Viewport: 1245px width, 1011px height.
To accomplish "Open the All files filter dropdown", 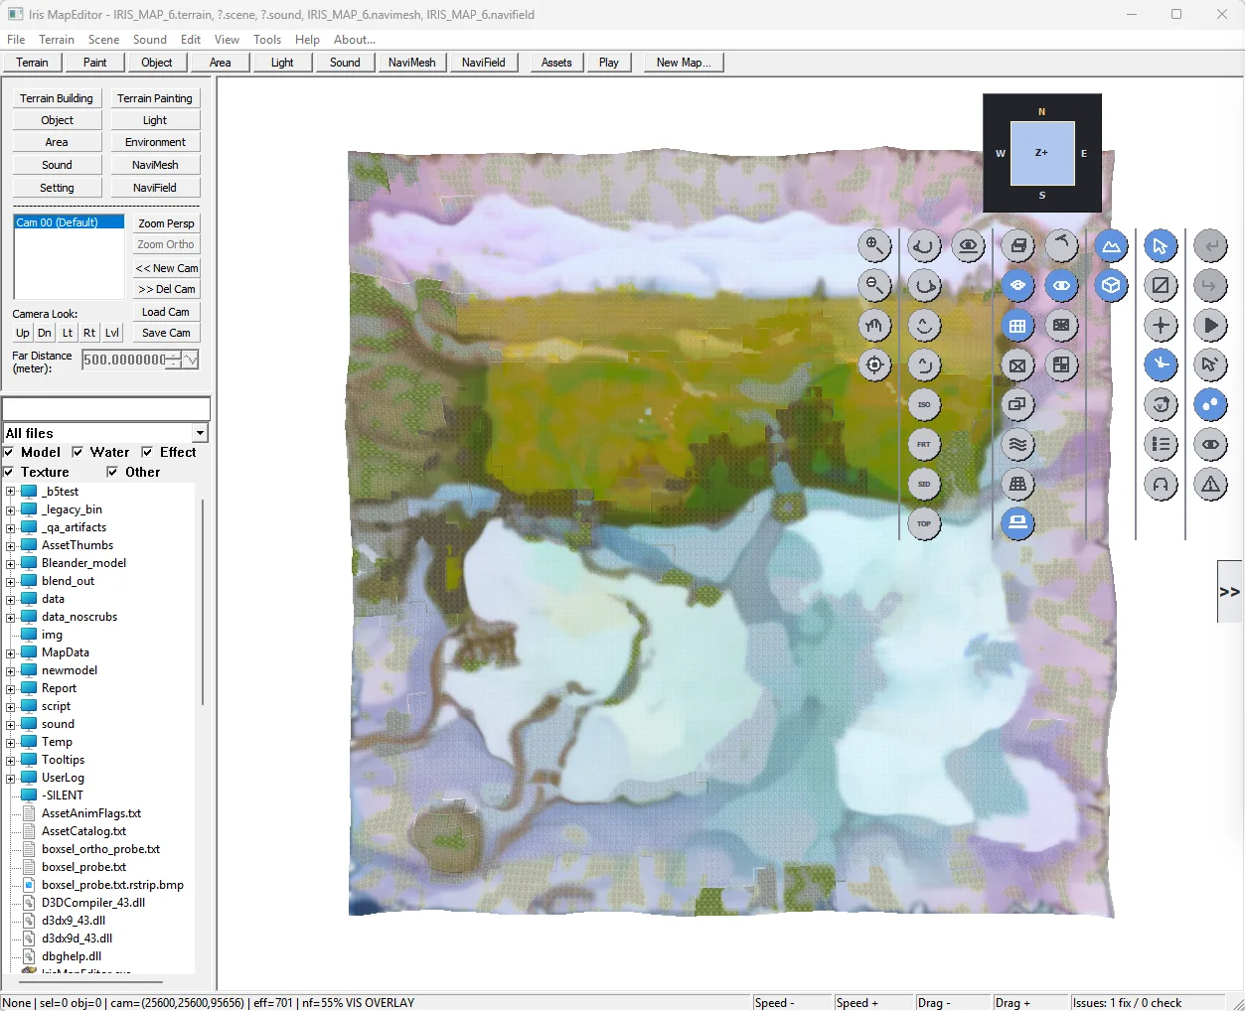I will 200,433.
